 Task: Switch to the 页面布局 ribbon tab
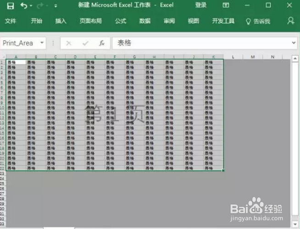coord(91,21)
